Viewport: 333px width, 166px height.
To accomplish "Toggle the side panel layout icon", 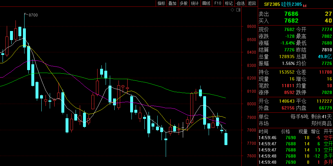I will [238, 10].
